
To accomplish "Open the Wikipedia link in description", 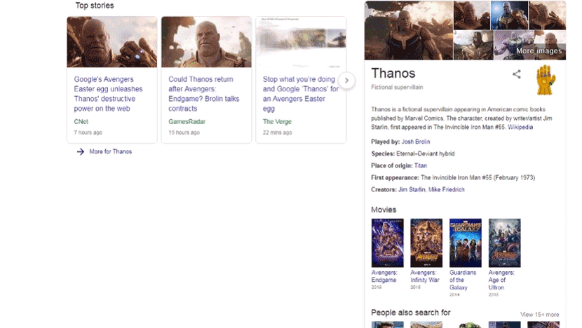I will coord(520,127).
